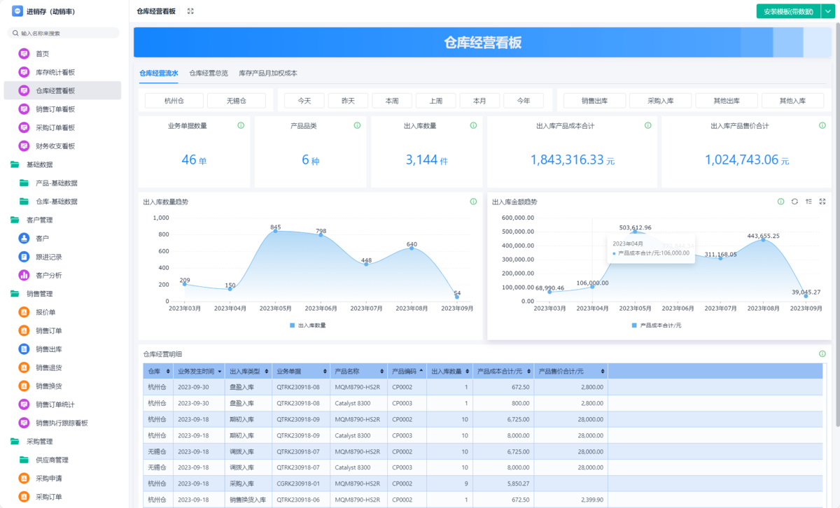Select 仓库经营看板 in sidebar
Image resolution: width=840 pixels, height=508 pixels.
coord(62,90)
